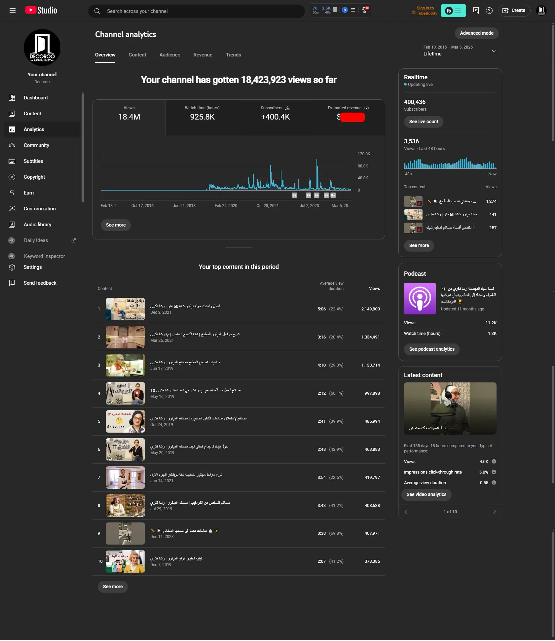Open the hamburger navigation menu
Viewport: 555px width, 641px height.
[x=13, y=11]
